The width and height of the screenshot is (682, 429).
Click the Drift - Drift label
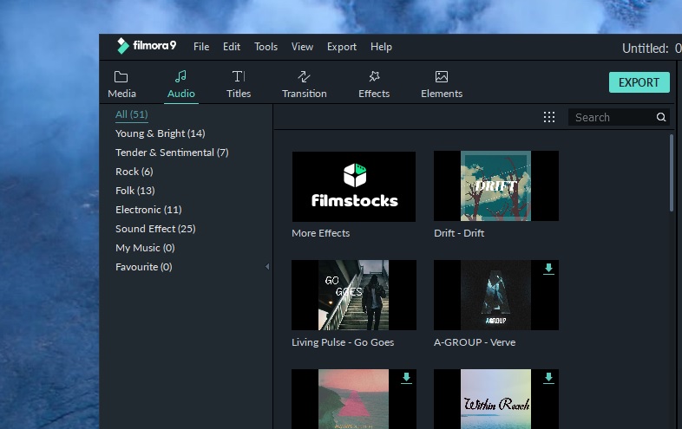(459, 233)
